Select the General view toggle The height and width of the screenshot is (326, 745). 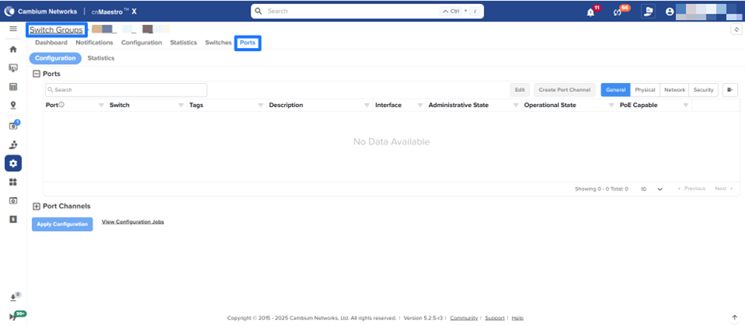[x=615, y=90]
